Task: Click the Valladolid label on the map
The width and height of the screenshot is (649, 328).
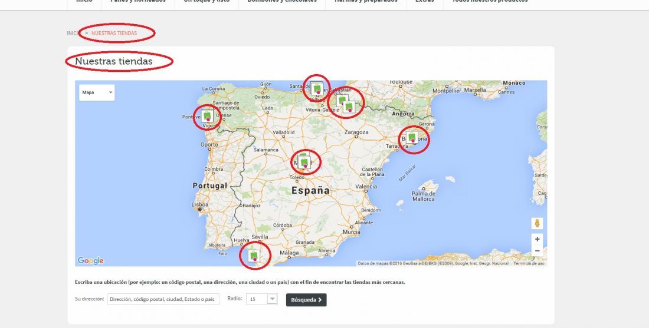Action: [284, 132]
